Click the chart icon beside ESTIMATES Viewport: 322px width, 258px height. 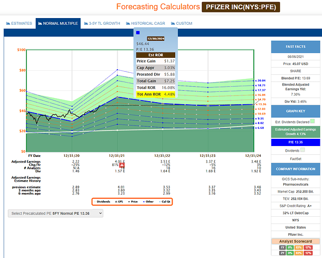pos(8,23)
